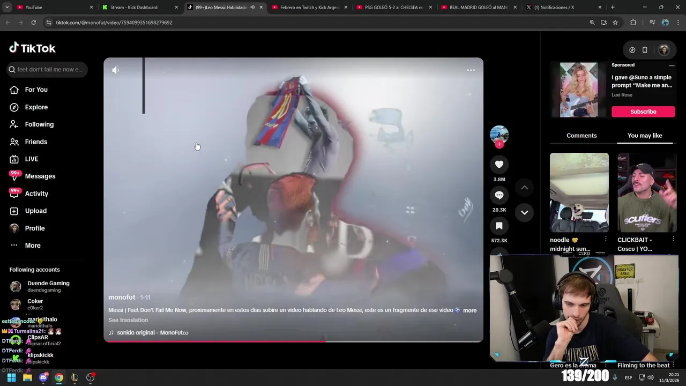Screen dimensions: 686x386
Task: Open the Get coins icon at top right
Action: click(x=632, y=50)
